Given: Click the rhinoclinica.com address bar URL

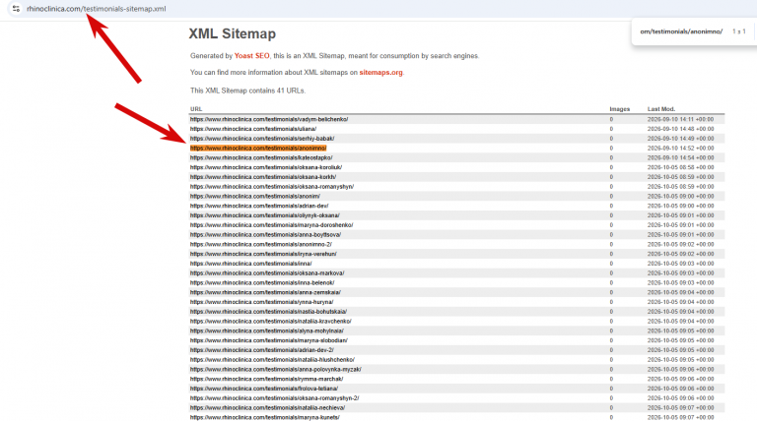Looking at the screenshot, I should 96,9.
